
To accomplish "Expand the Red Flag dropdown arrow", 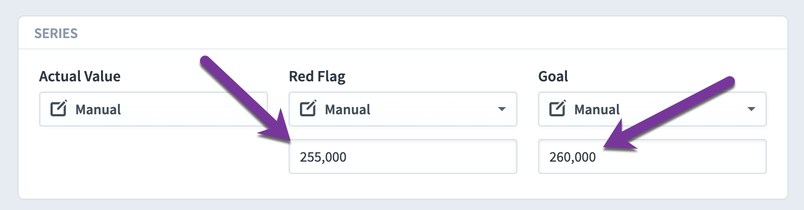I will click(x=501, y=110).
